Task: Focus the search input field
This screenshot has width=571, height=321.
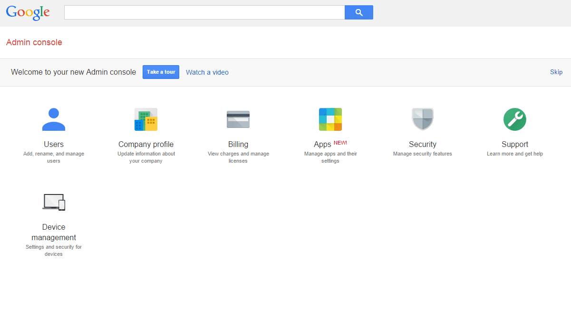Action: coord(204,12)
